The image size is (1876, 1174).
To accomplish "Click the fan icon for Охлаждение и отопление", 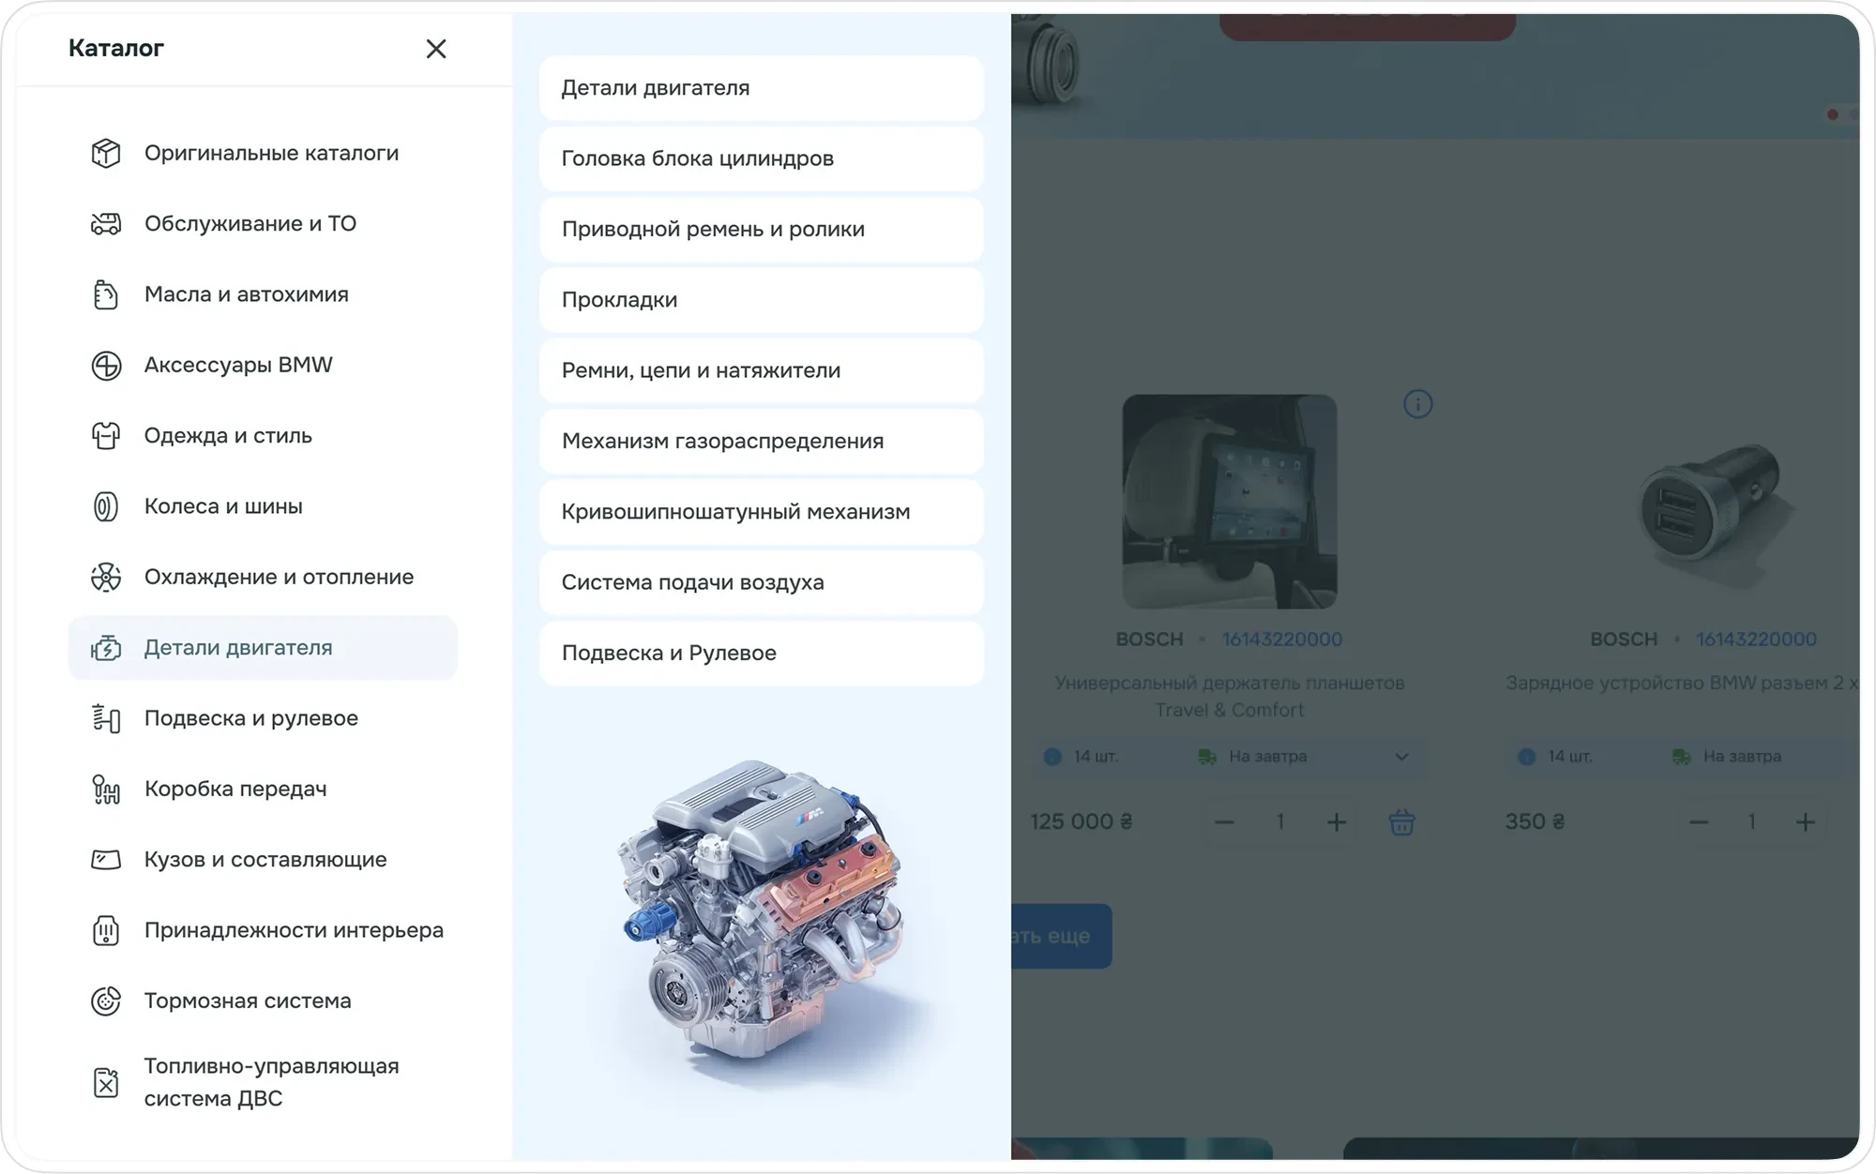I will pyautogui.click(x=106, y=578).
